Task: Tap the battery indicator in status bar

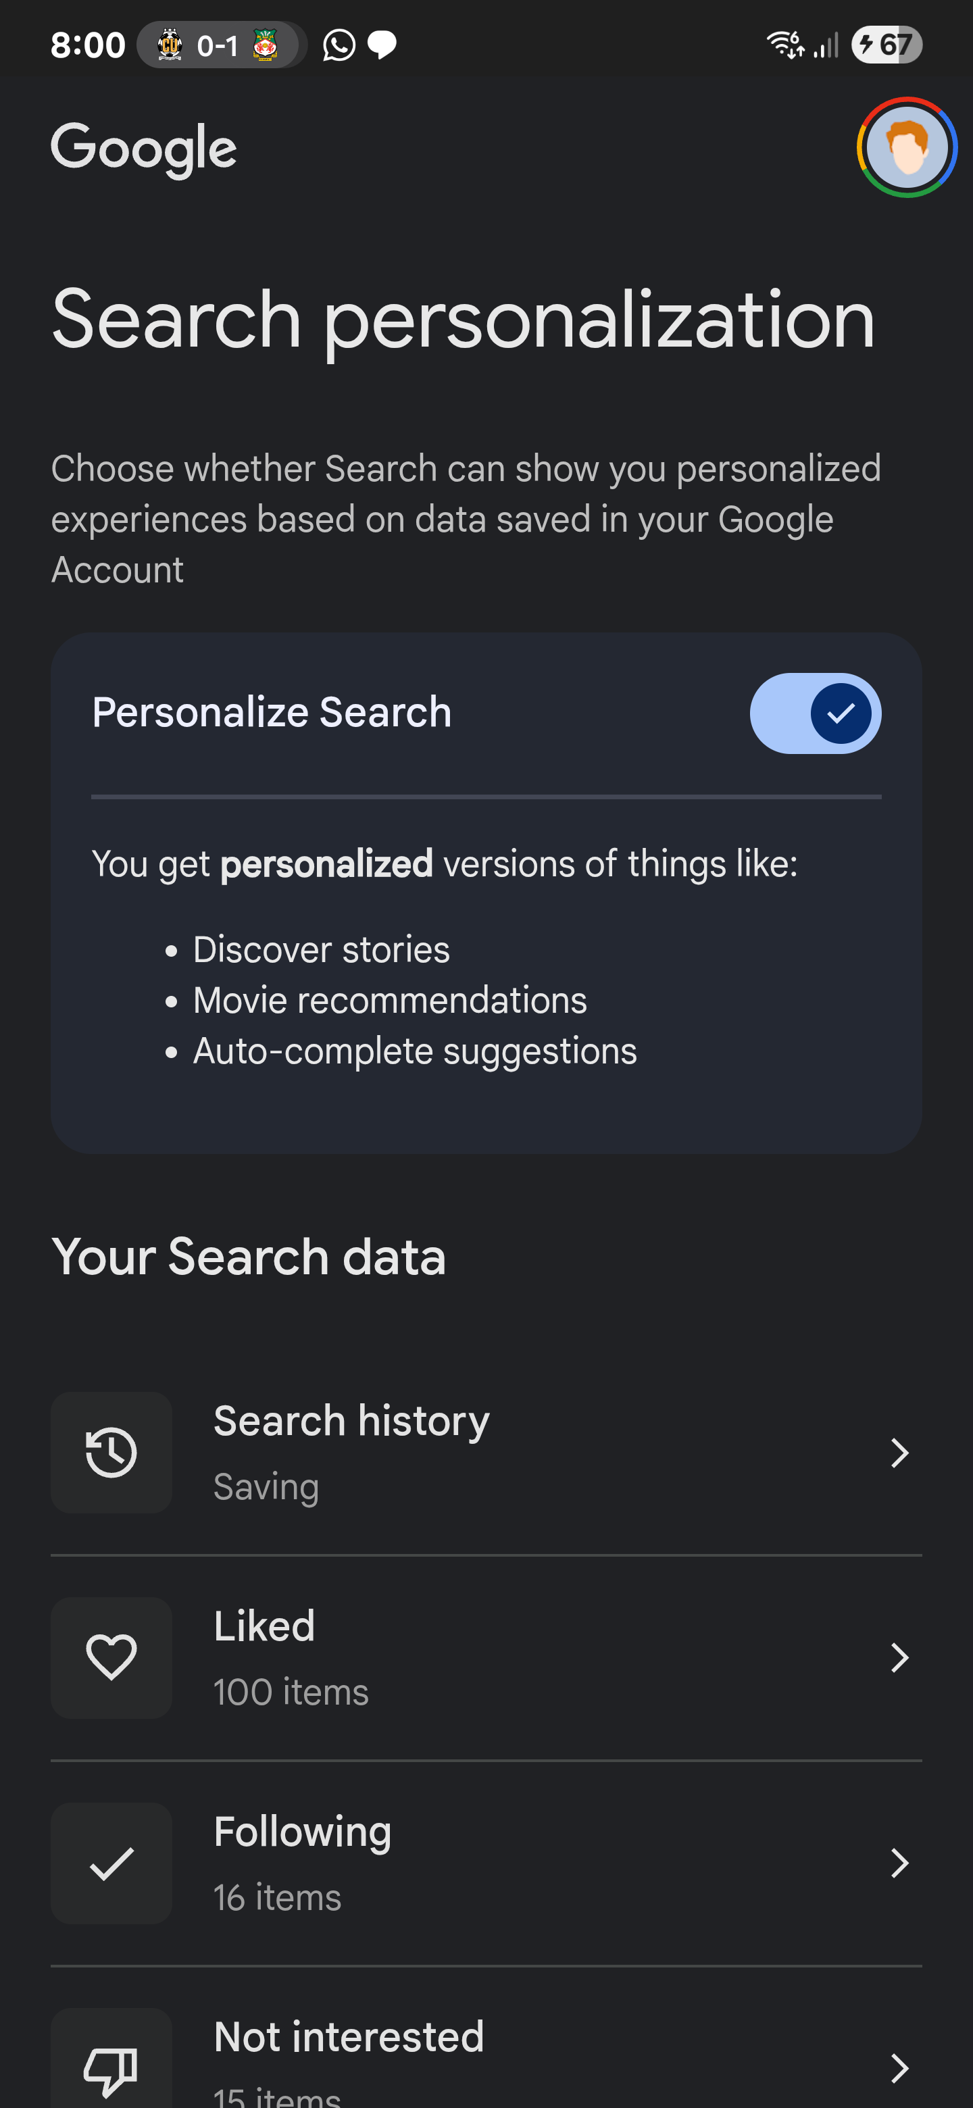Action: (887, 45)
